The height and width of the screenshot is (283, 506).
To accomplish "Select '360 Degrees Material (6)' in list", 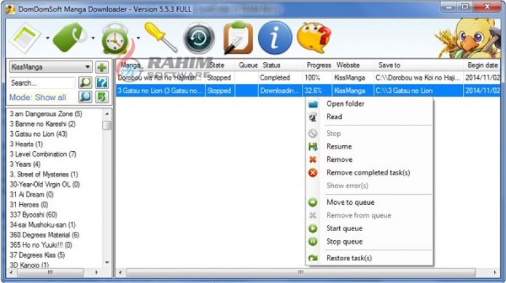I will tap(44, 235).
